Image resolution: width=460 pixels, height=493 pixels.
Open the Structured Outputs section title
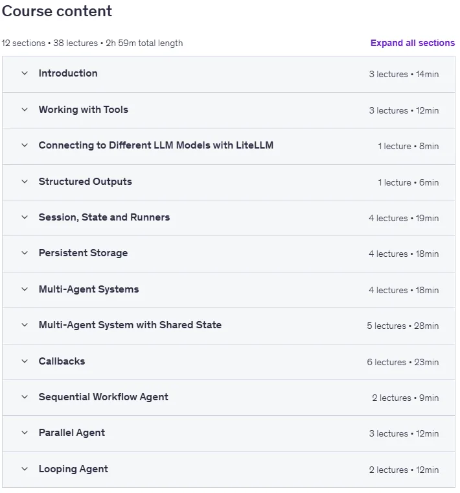(x=85, y=182)
